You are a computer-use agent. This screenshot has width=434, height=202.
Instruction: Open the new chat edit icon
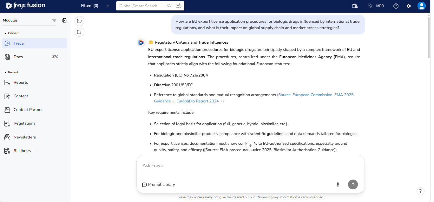tap(79, 32)
